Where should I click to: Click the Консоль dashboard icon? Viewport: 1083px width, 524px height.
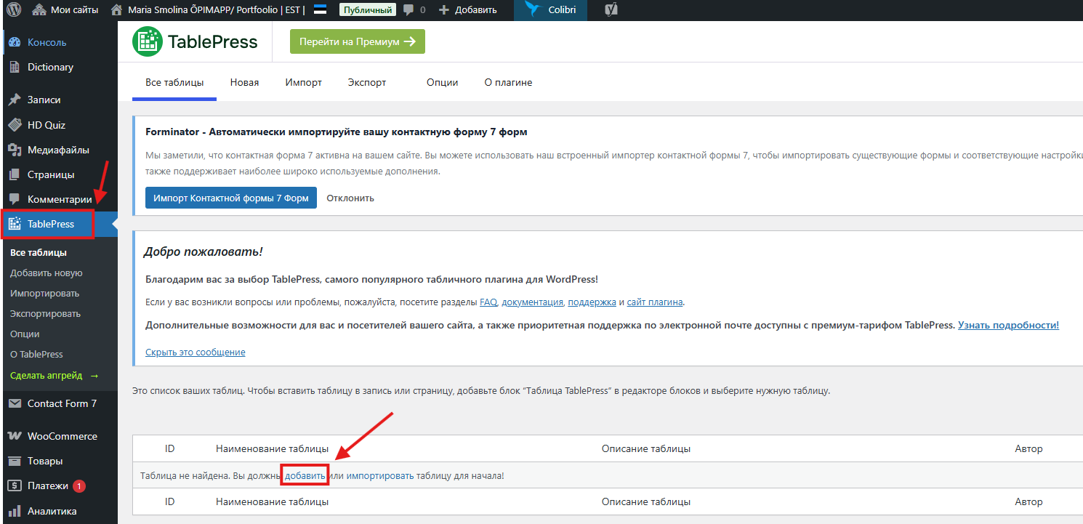click(x=15, y=42)
